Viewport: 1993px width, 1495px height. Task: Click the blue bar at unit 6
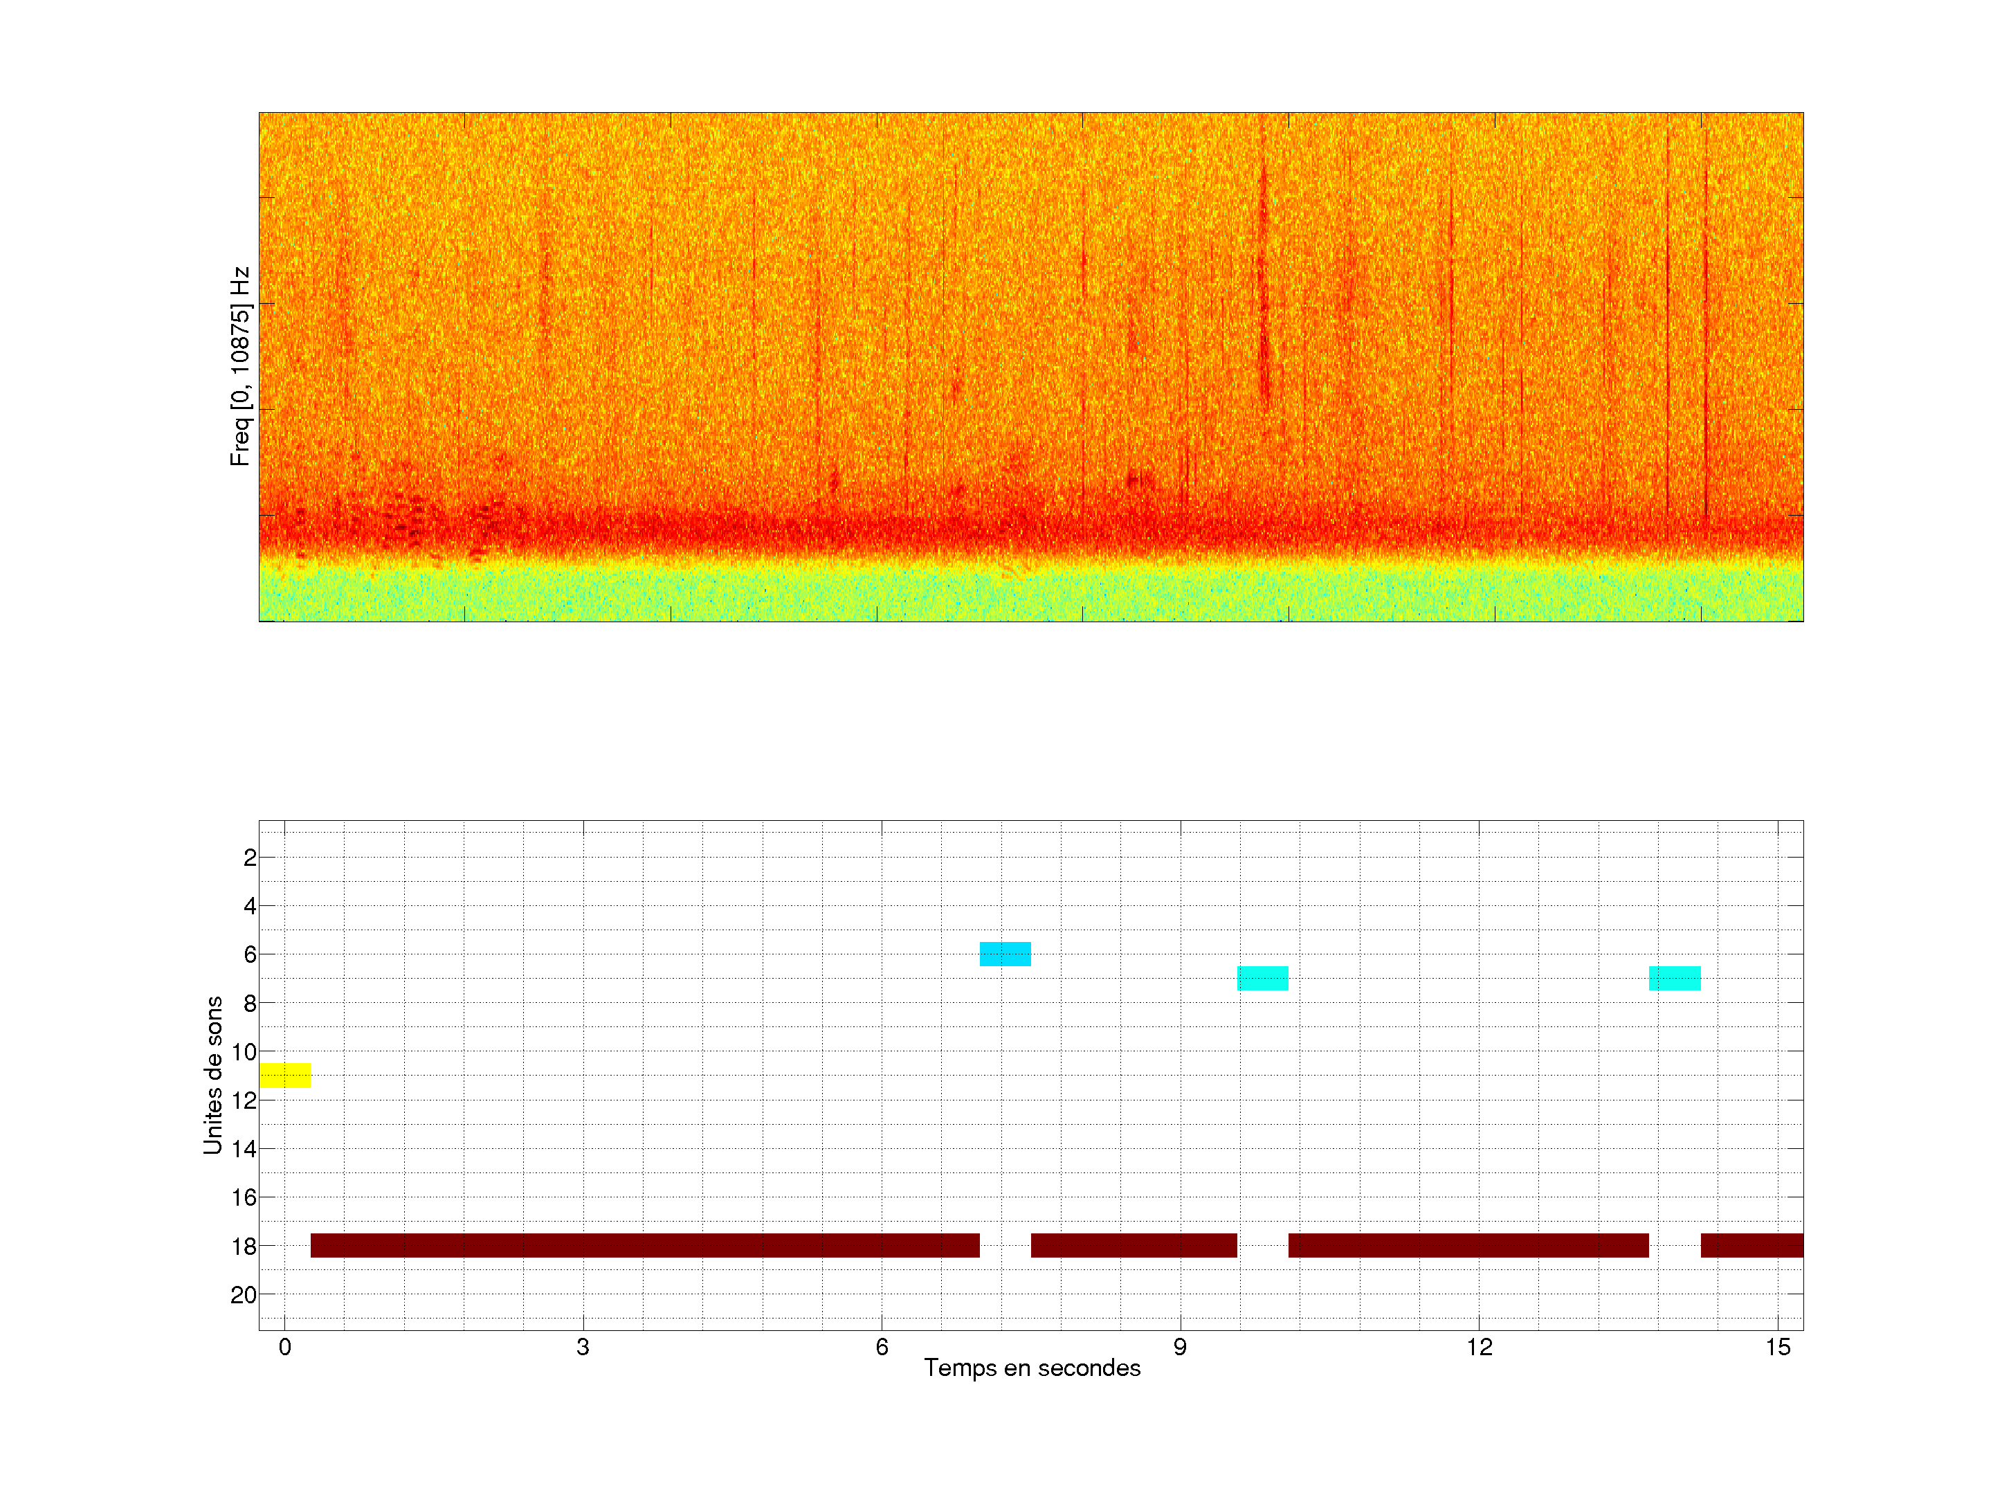(x=1005, y=954)
